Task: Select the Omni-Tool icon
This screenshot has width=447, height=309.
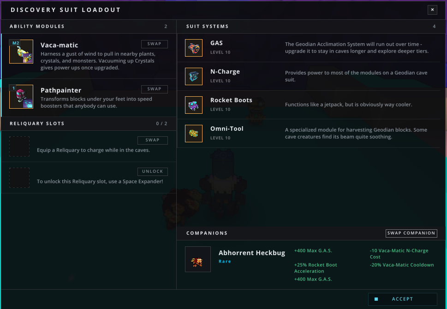Action: click(194, 134)
